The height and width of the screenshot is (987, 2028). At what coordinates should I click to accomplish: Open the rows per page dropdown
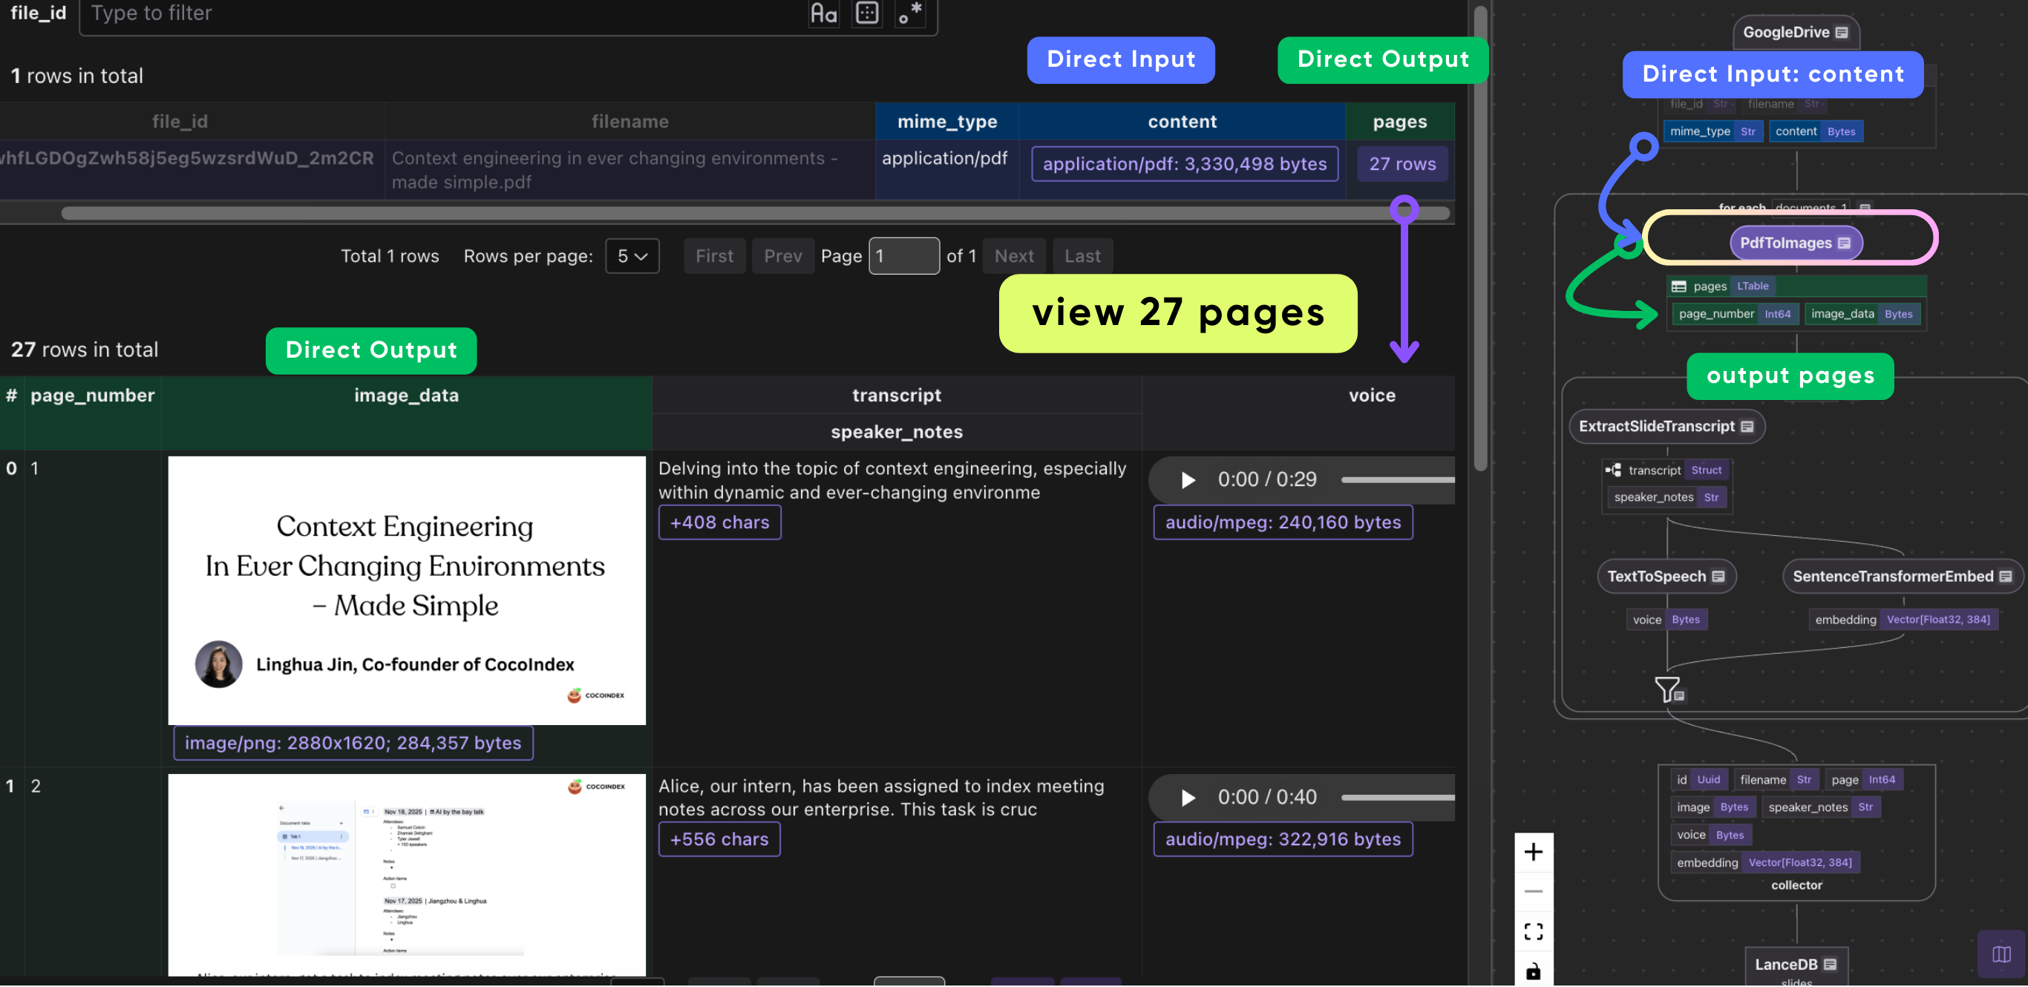point(632,256)
